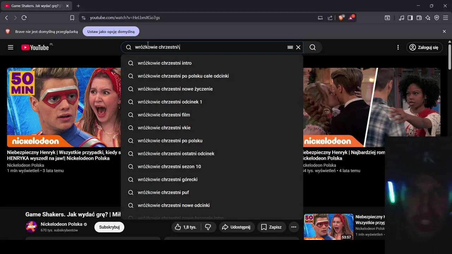The image size is (452, 254).
Task: Submit search with the magnifier button
Action: [313, 47]
